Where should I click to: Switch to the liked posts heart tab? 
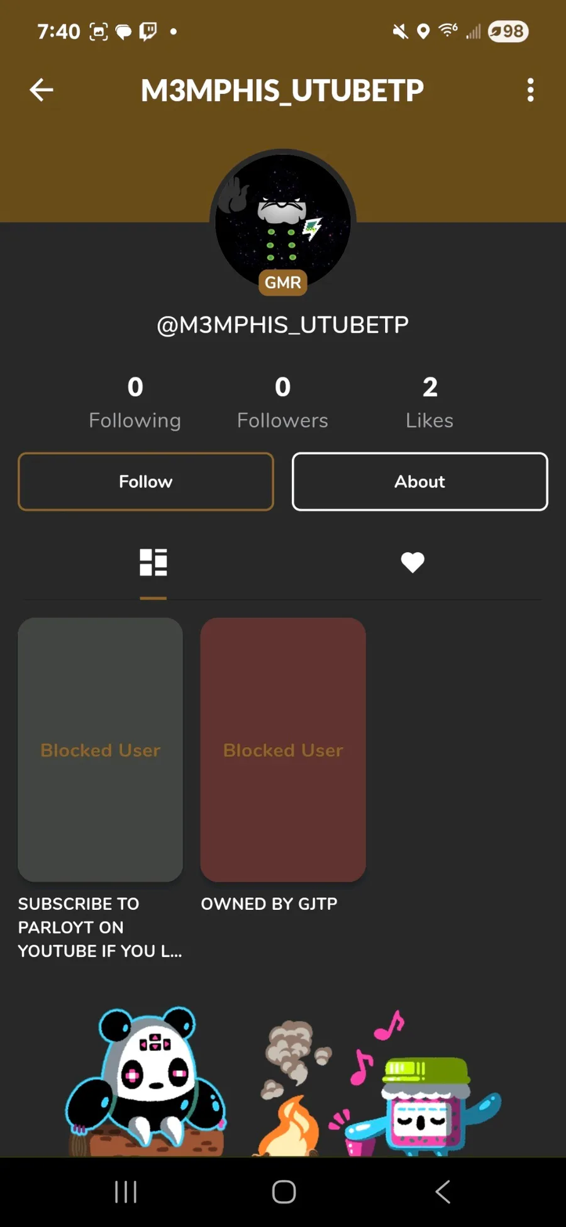click(x=413, y=562)
